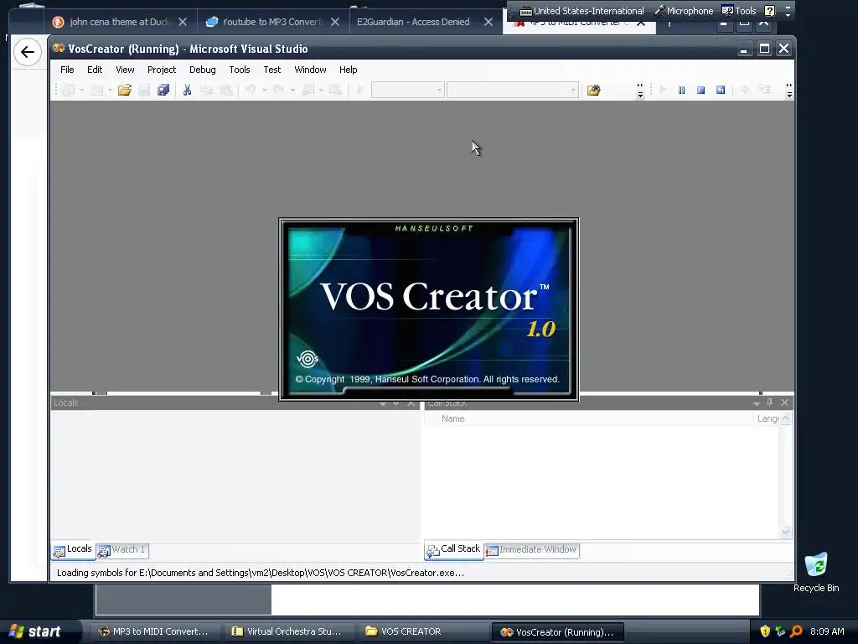The width and height of the screenshot is (858, 644).
Task: Close the Locals panel
Action: (411, 402)
